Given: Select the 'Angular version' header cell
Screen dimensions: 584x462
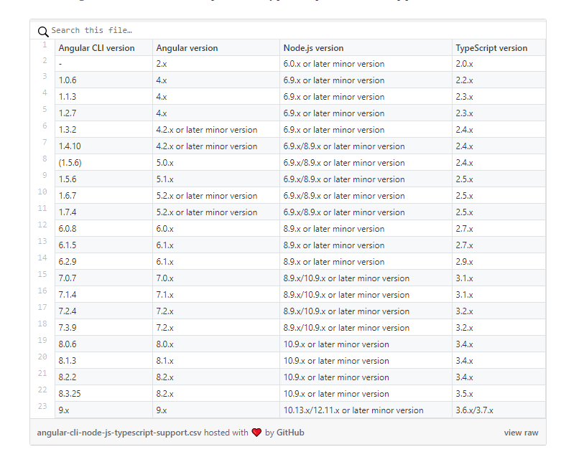Looking at the screenshot, I should pyautogui.click(x=216, y=47).
